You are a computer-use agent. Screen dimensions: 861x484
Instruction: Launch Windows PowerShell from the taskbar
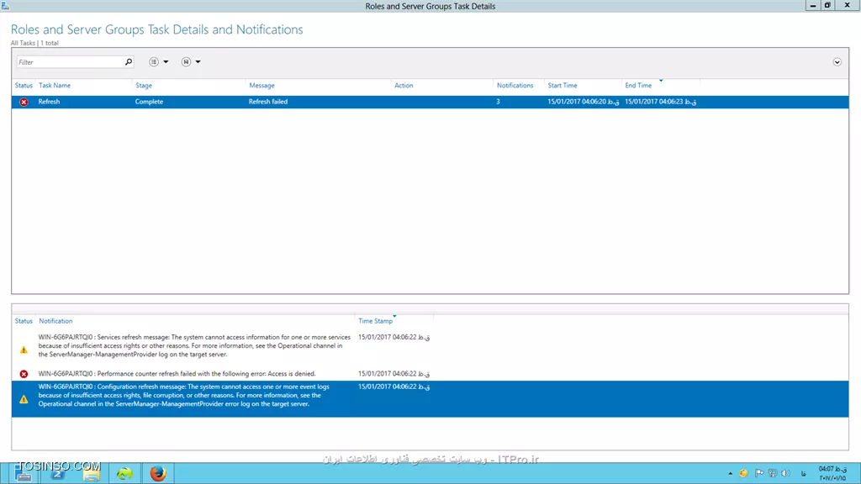click(x=58, y=473)
